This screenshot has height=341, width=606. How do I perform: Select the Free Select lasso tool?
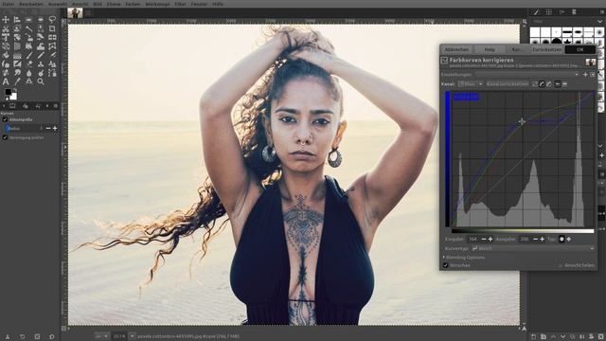[x=52, y=19]
